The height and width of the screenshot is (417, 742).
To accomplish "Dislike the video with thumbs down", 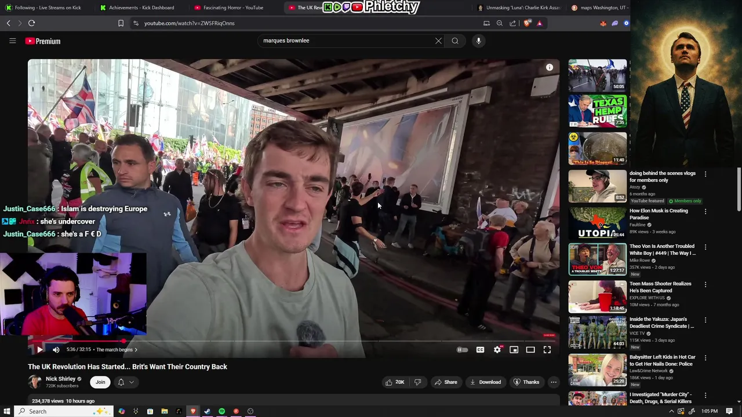I will (417, 382).
